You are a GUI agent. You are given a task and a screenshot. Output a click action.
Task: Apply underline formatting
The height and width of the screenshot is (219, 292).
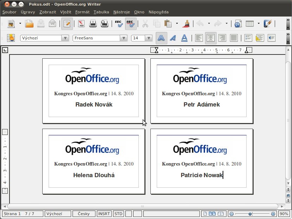pyautogui.click(x=184, y=38)
